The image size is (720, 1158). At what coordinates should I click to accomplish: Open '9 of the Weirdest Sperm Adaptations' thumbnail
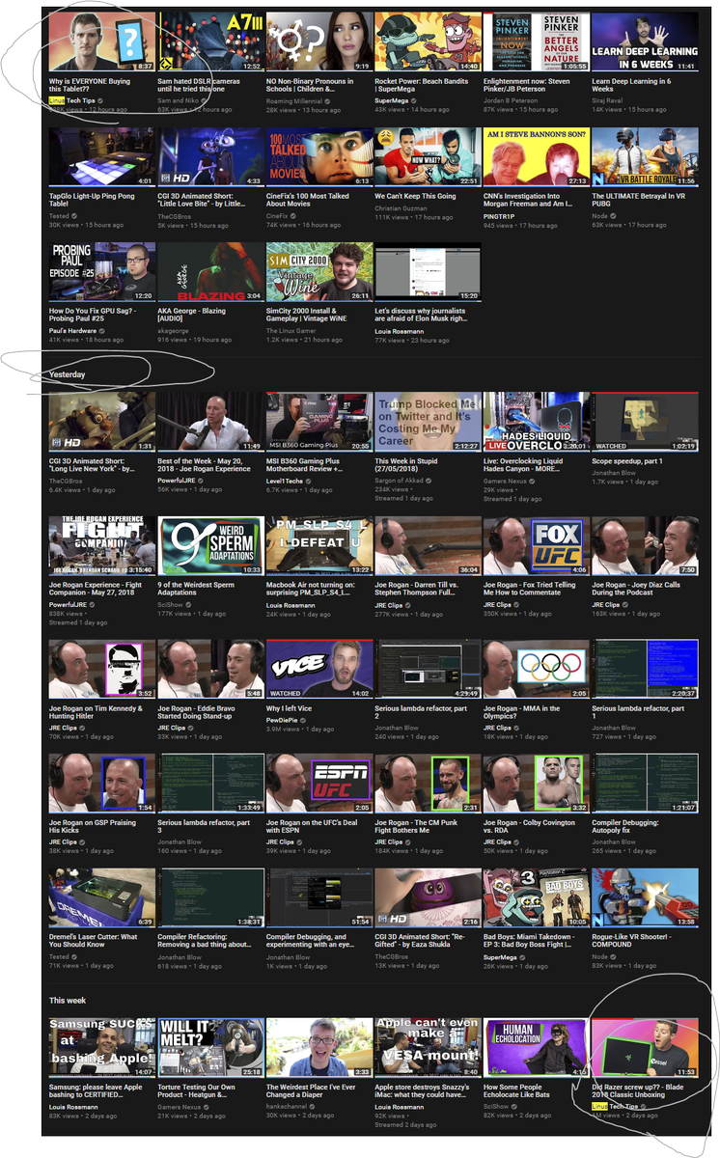tap(210, 546)
